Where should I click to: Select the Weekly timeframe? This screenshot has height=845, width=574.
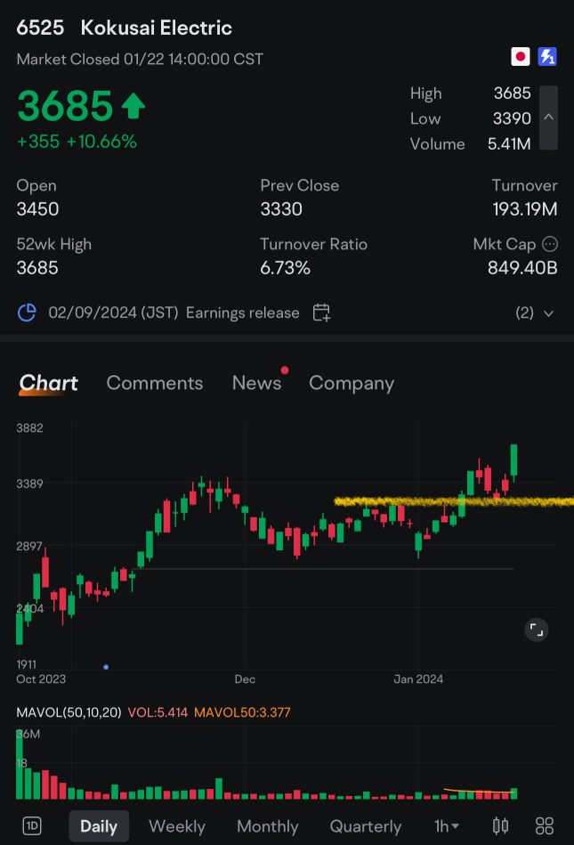(177, 826)
